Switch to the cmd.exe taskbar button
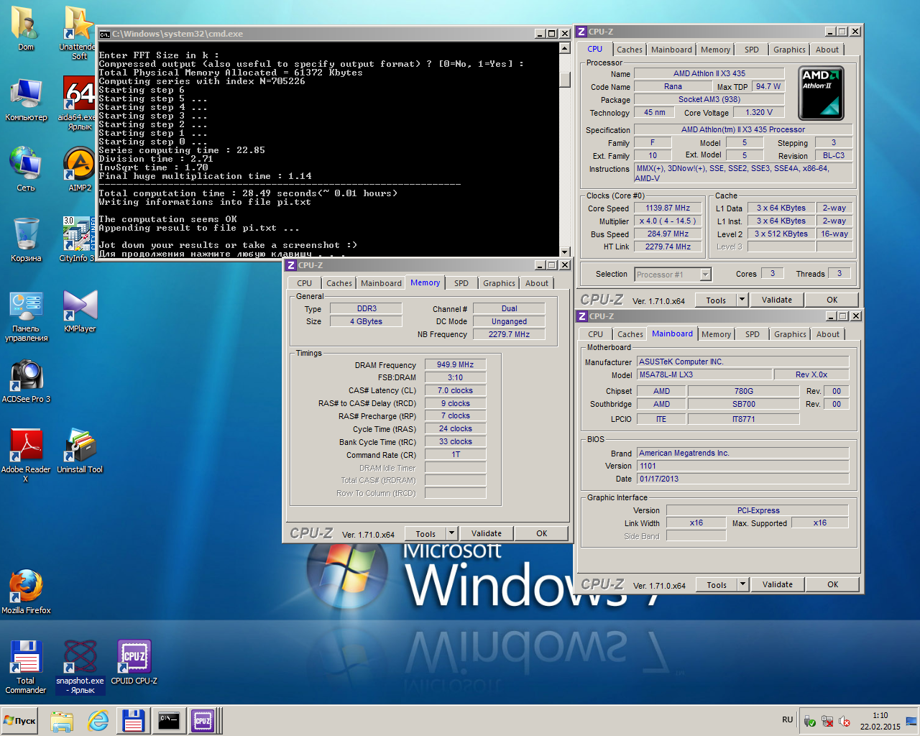 point(169,721)
